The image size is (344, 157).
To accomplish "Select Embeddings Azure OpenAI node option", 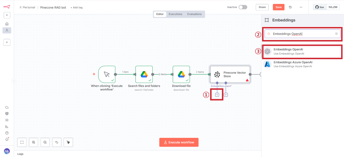I will pyautogui.click(x=292, y=64).
